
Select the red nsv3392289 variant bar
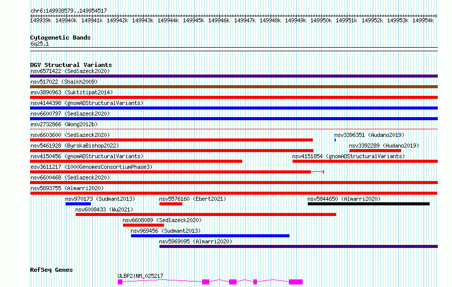click(x=375, y=151)
